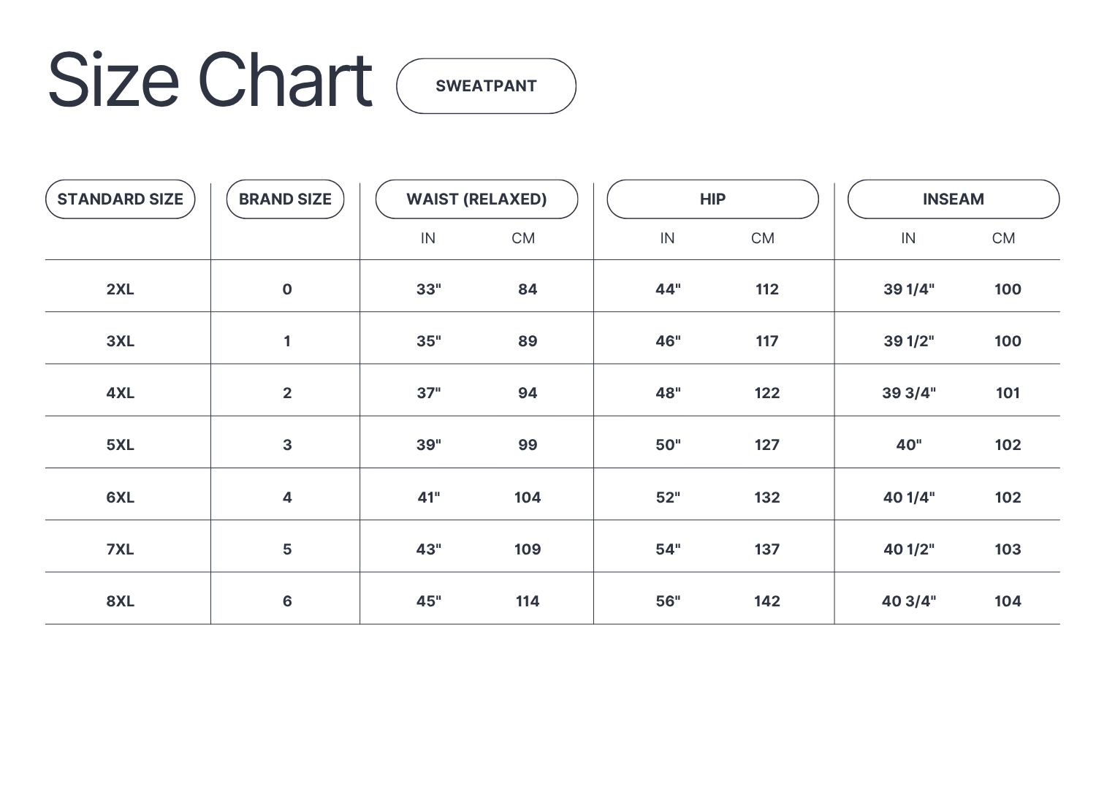The width and height of the screenshot is (1096, 789).
Task: Click the SWEATPANT pill label
Action: click(486, 86)
